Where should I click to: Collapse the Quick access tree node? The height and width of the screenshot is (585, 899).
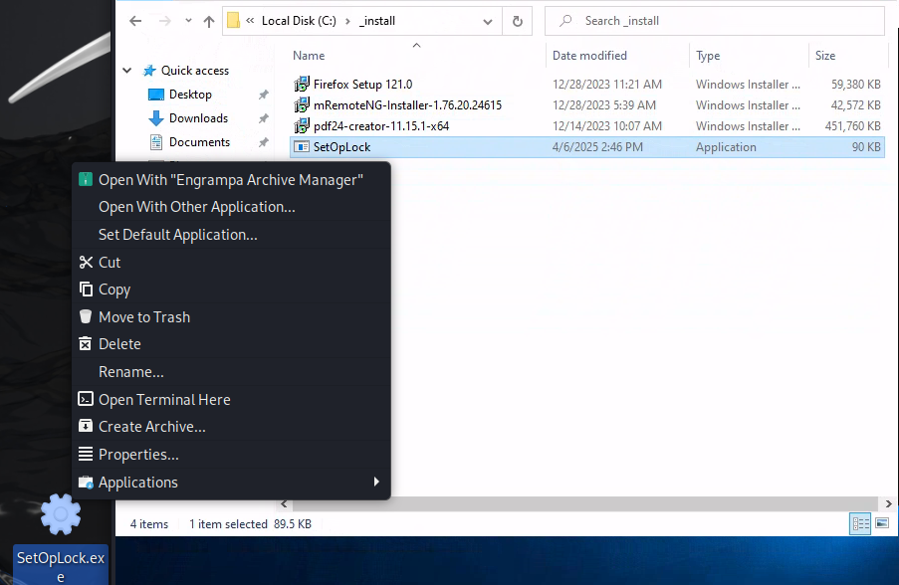[x=127, y=71]
